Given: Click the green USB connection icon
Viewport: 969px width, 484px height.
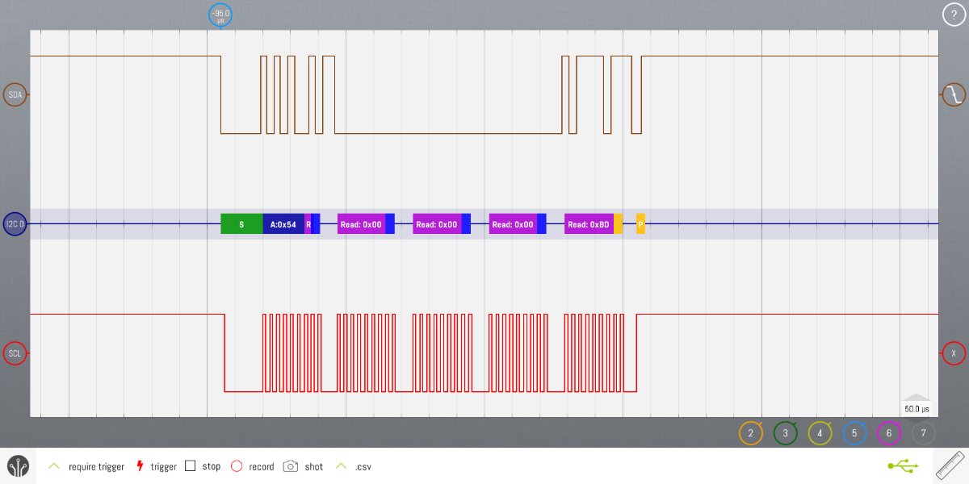Looking at the screenshot, I should (x=902, y=466).
